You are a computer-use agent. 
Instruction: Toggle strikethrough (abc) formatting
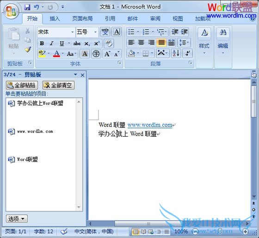click(77, 44)
